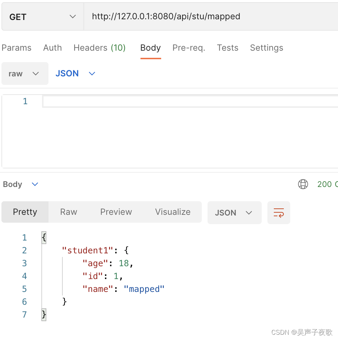Open the Pre-req. tab
This screenshot has height=339, width=338.
[189, 48]
